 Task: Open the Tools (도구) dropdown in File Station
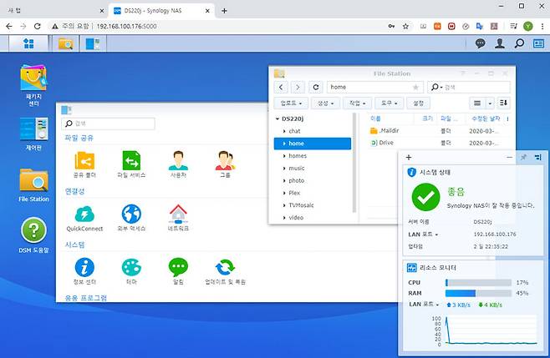click(x=389, y=103)
